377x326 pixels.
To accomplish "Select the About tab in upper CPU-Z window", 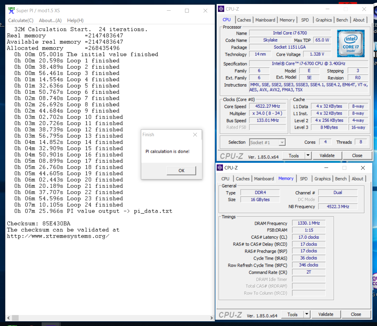I will click(359, 20).
